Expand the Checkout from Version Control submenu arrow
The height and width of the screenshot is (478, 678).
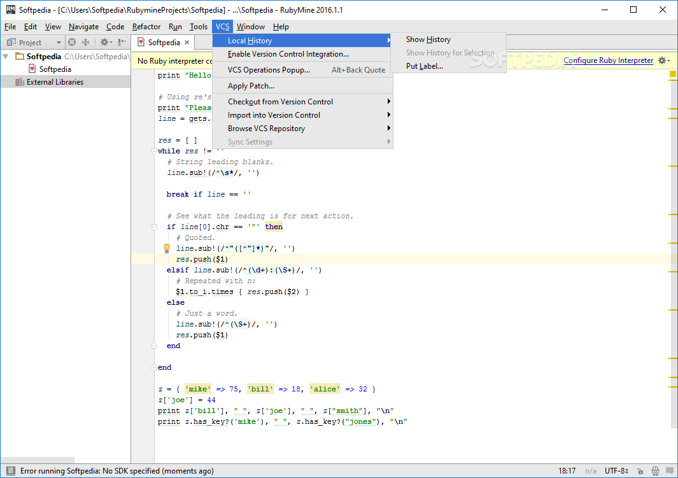coord(389,101)
